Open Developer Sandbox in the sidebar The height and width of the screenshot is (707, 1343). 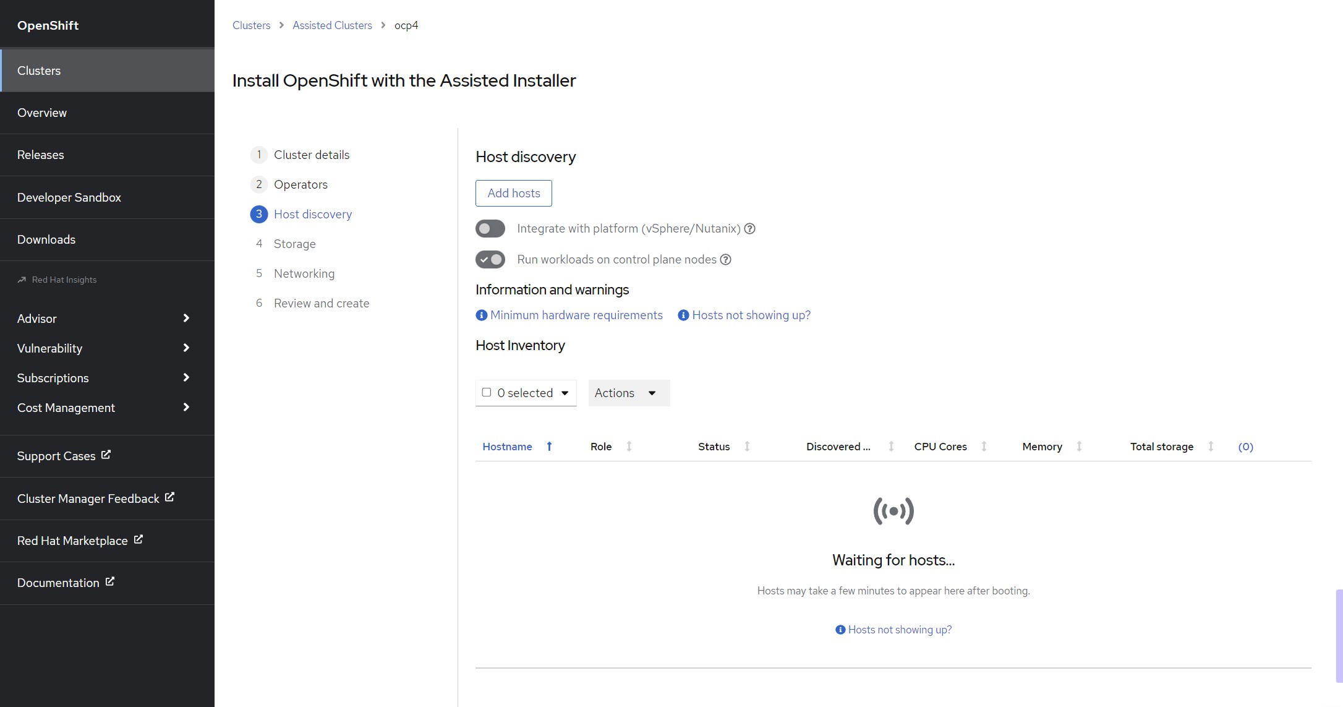107,197
